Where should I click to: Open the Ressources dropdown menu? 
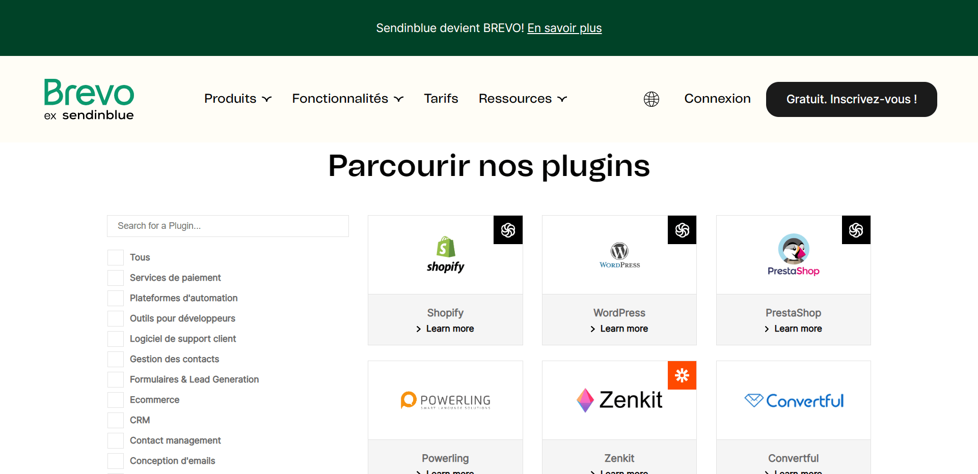(x=522, y=99)
